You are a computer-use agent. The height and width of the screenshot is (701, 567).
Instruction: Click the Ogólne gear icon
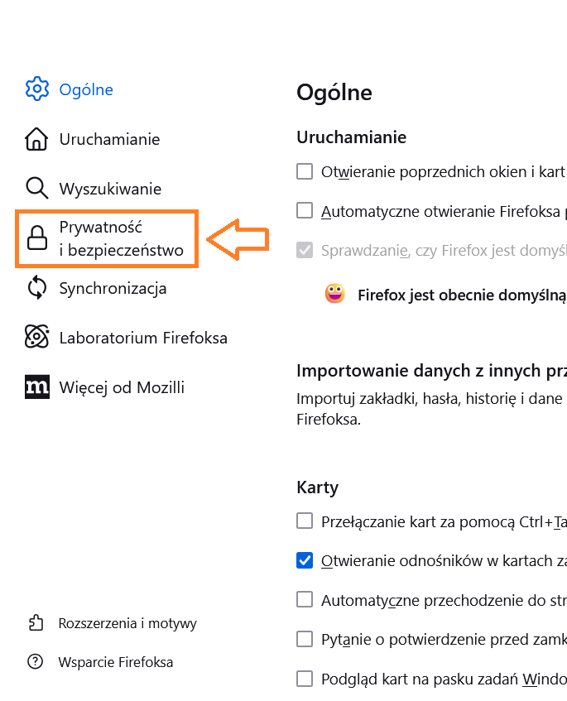36,89
